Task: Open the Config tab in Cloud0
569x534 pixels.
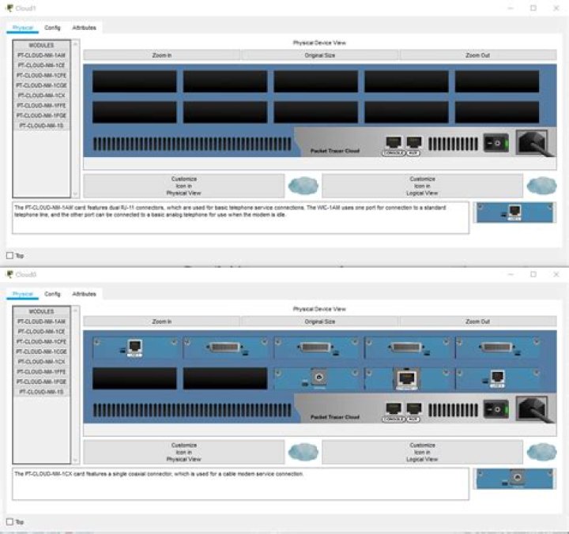Action: pyautogui.click(x=53, y=294)
